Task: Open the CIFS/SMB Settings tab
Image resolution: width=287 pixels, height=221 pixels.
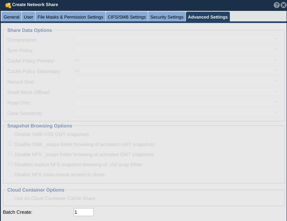Action: coord(127,17)
